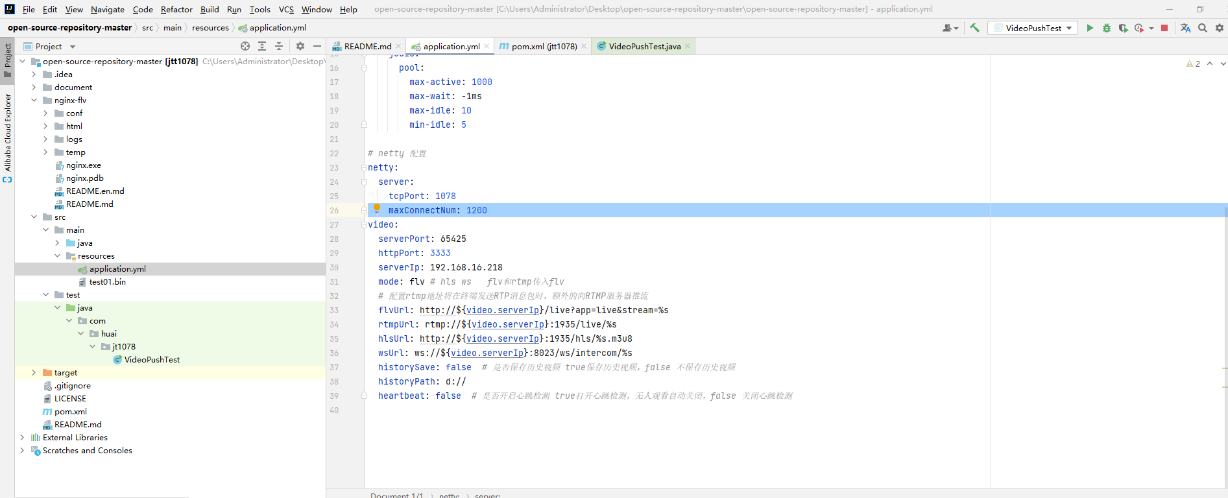Image resolution: width=1228 pixels, height=498 pixels.
Task: Open Project panel options gear
Action: 300,46
